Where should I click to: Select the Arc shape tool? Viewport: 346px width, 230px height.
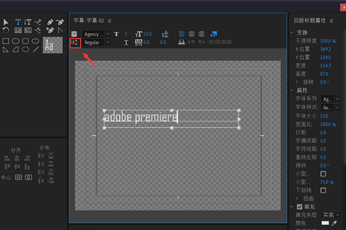pyautogui.click(x=16, y=49)
